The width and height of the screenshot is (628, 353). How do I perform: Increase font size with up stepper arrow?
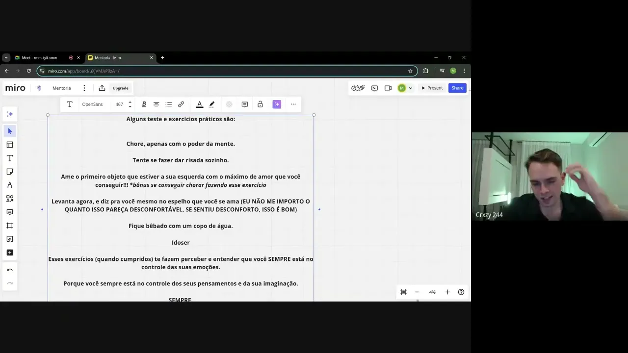point(130,102)
